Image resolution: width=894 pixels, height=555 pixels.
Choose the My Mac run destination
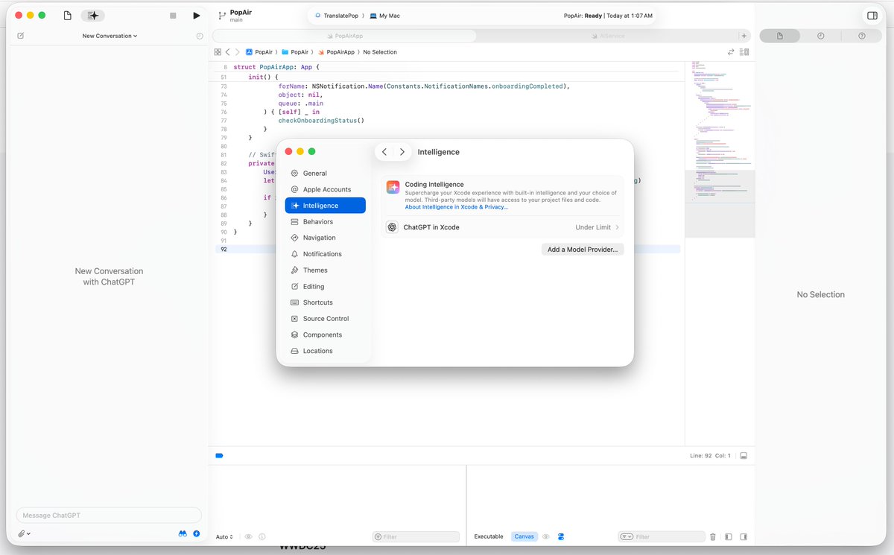tap(385, 16)
